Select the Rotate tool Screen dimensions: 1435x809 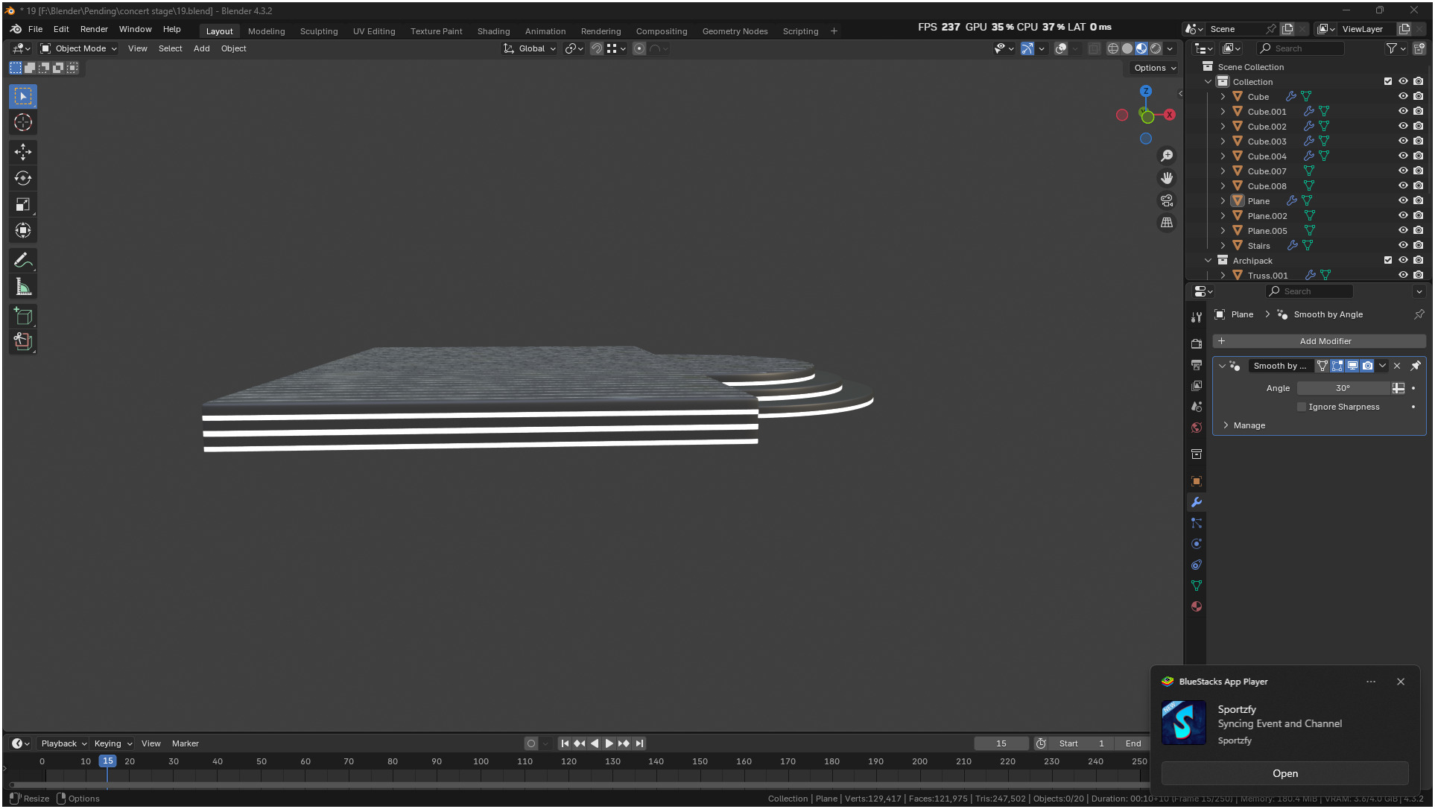point(23,178)
